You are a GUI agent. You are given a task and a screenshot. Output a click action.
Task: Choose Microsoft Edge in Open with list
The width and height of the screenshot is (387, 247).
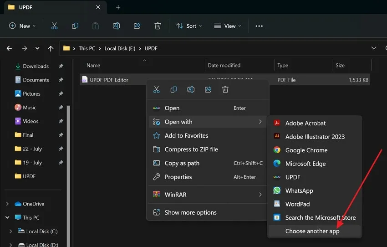click(x=305, y=164)
